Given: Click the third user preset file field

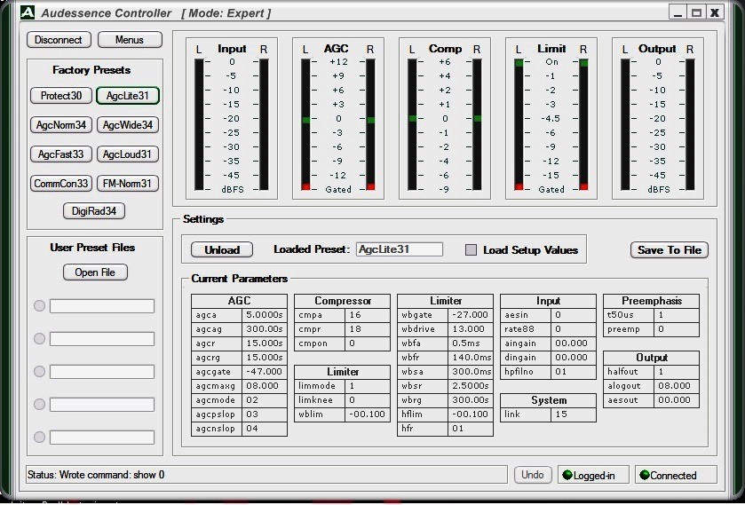Looking at the screenshot, I should click(102, 372).
